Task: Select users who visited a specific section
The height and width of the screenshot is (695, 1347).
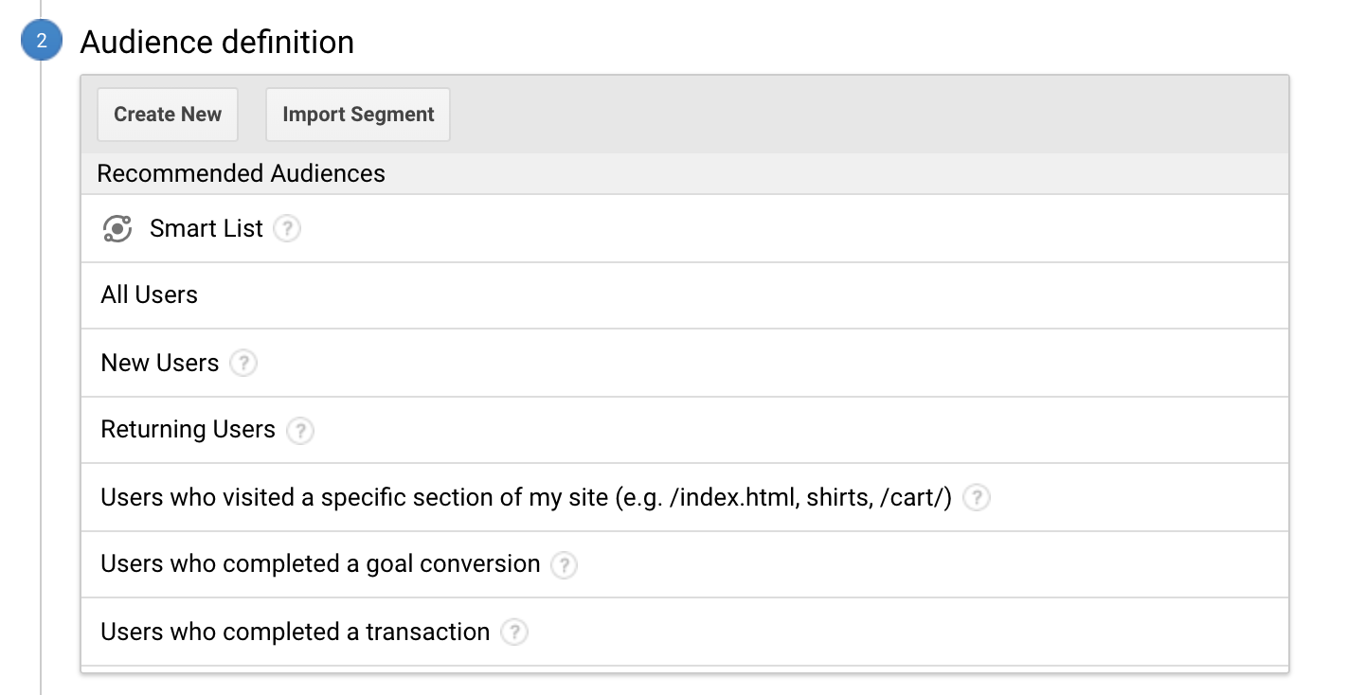Action: tap(526, 498)
